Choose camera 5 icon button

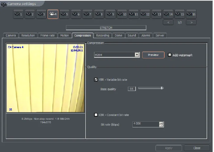click(64, 14)
